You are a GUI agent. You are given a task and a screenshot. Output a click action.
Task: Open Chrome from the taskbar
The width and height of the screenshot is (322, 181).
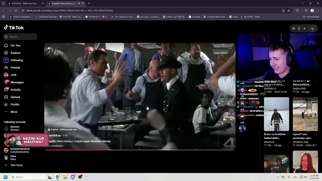click(x=58, y=177)
